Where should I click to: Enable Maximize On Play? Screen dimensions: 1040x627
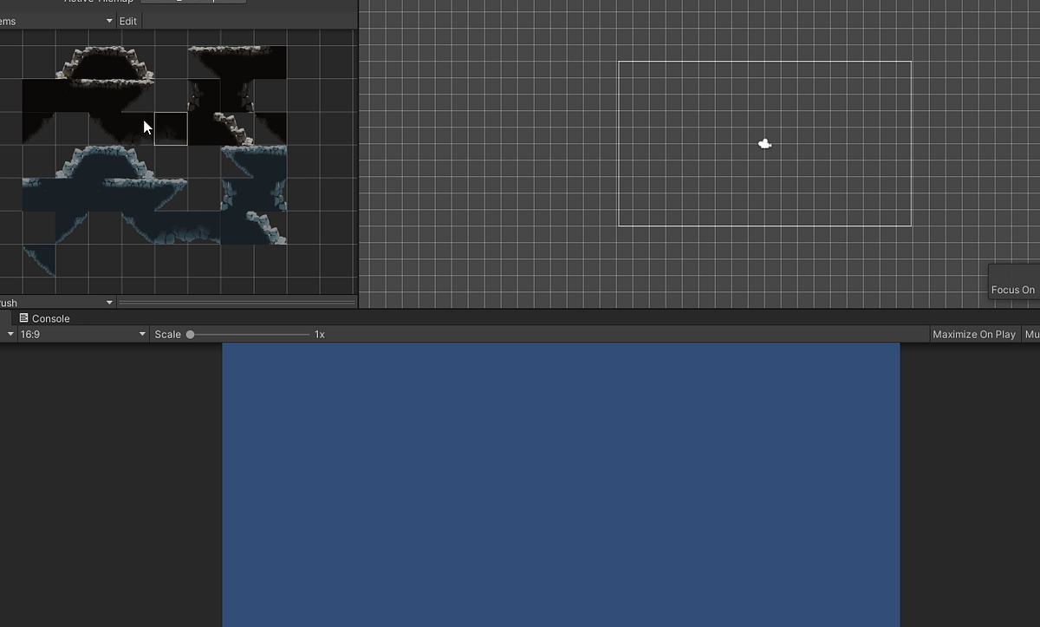(x=973, y=334)
